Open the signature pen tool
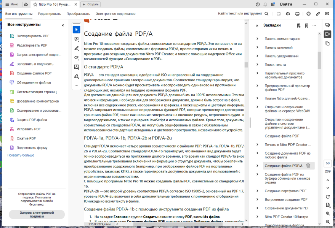Image resolution: width=335 pixels, height=228 pixels. 77,76
